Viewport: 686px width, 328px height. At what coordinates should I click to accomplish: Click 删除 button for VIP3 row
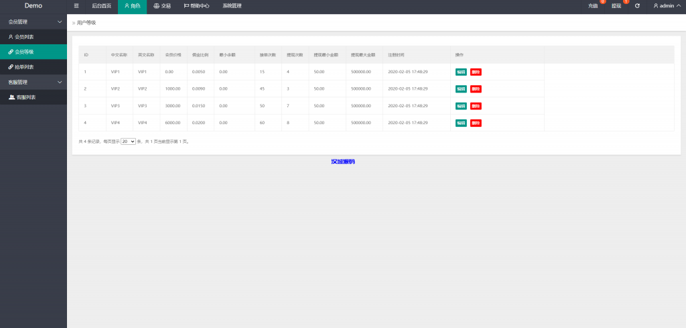point(476,106)
